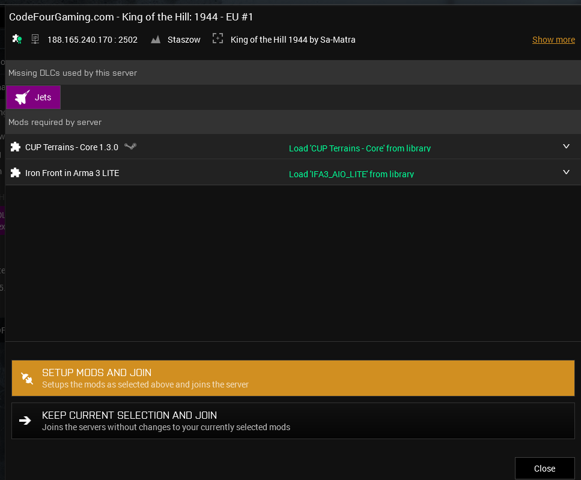Click the IP address network icon

pos(35,39)
